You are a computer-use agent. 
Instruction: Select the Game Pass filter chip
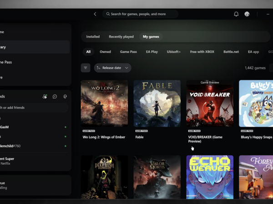[128, 52]
